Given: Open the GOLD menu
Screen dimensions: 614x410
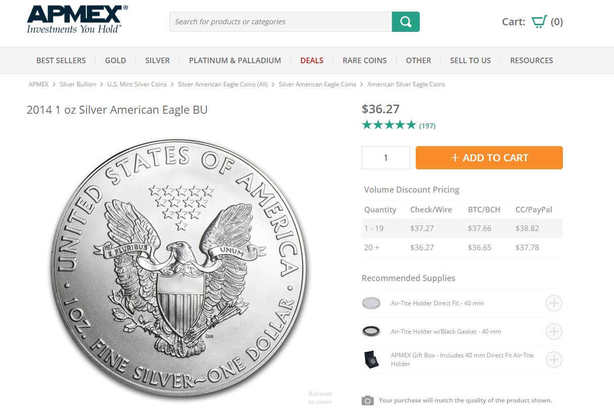Looking at the screenshot, I should pyautogui.click(x=115, y=60).
